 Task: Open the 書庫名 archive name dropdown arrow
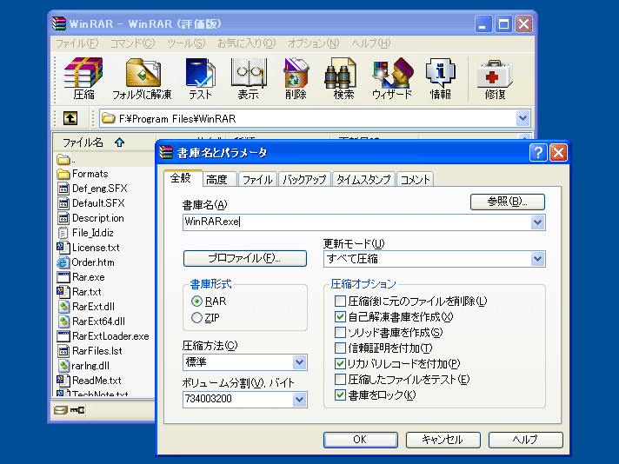click(x=537, y=222)
